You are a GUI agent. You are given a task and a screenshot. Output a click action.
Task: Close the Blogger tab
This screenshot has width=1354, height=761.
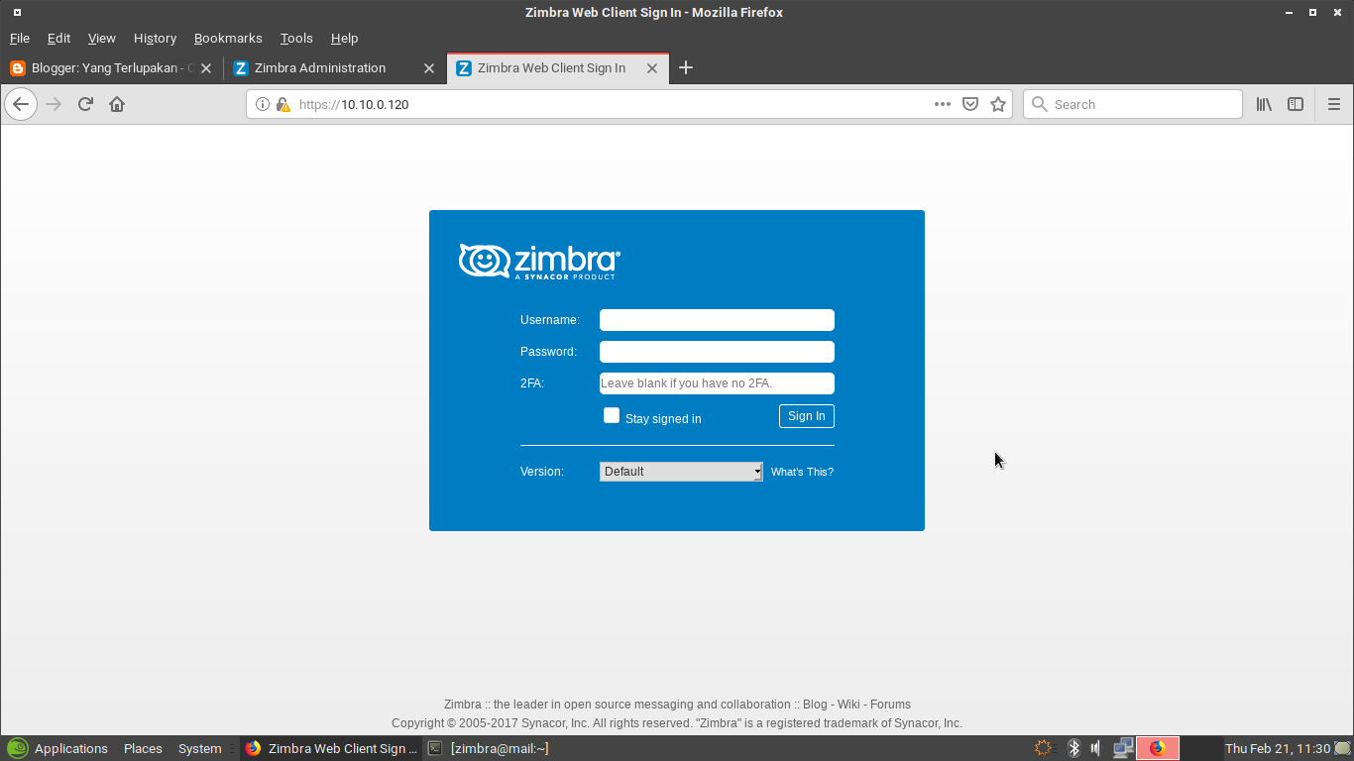pyautogui.click(x=206, y=68)
